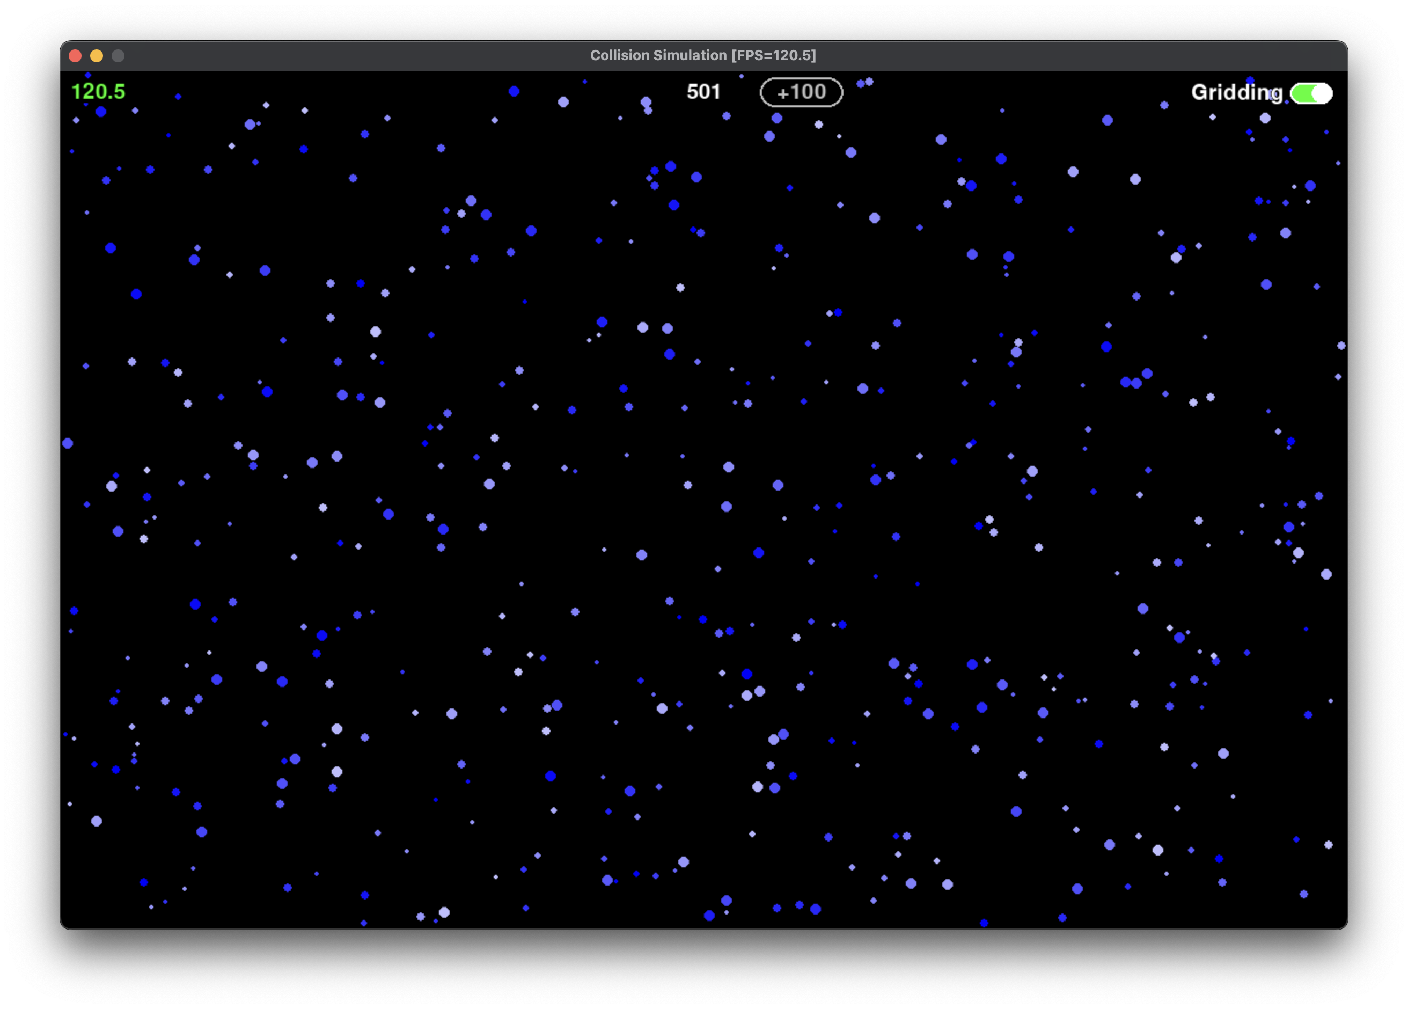
Task: Click the 501 particle count
Action: [703, 92]
